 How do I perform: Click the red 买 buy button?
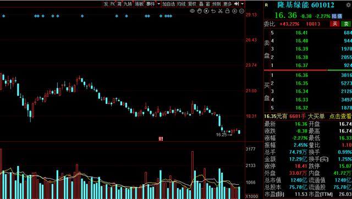(335, 24)
